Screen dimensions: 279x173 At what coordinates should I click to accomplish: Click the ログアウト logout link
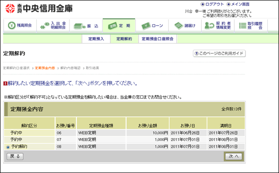click(214, 4)
